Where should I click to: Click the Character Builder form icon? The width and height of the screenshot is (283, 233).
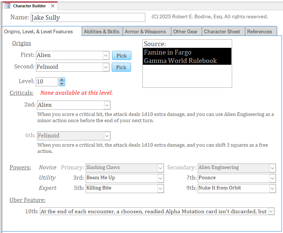coord(7,6)
